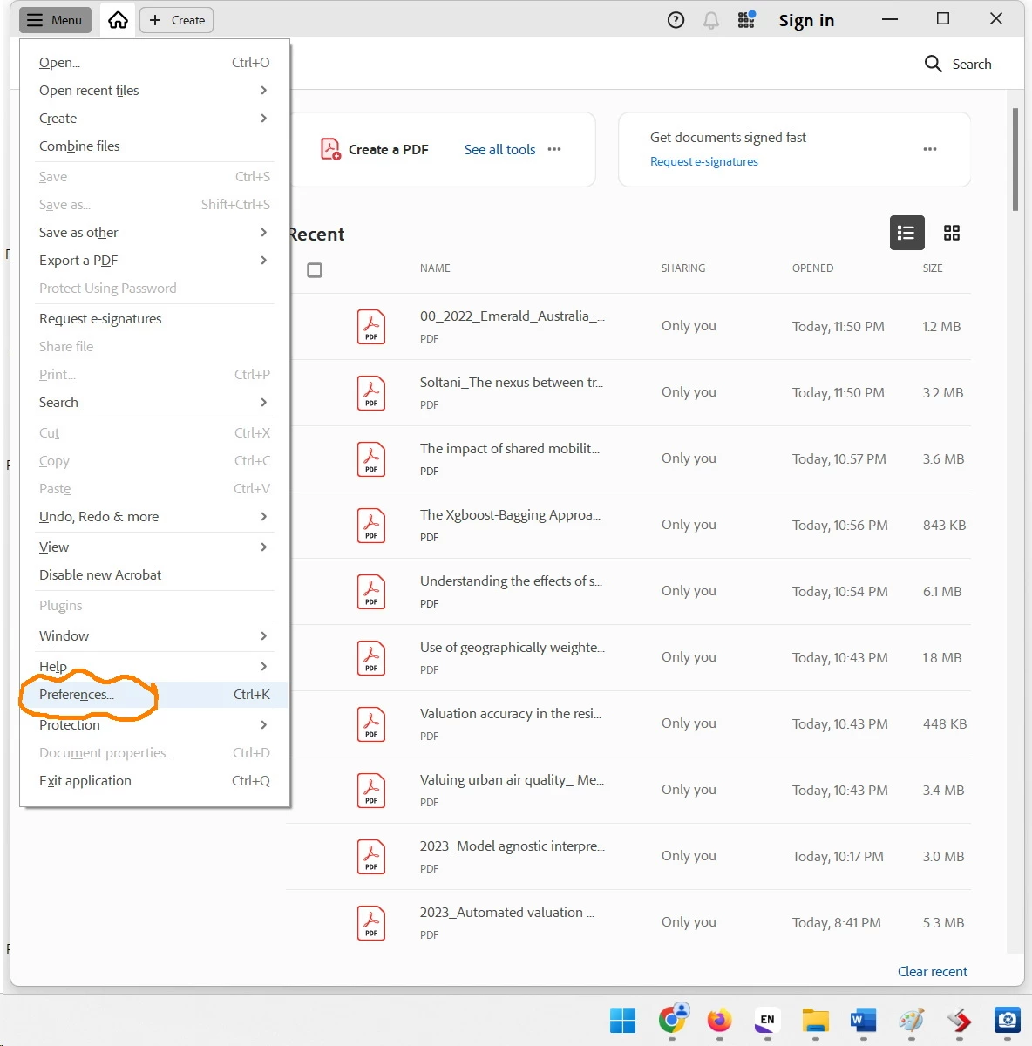Tick the select-all checkbox in the header
Screen dimensions: 1032x1046
coord(315,270)
